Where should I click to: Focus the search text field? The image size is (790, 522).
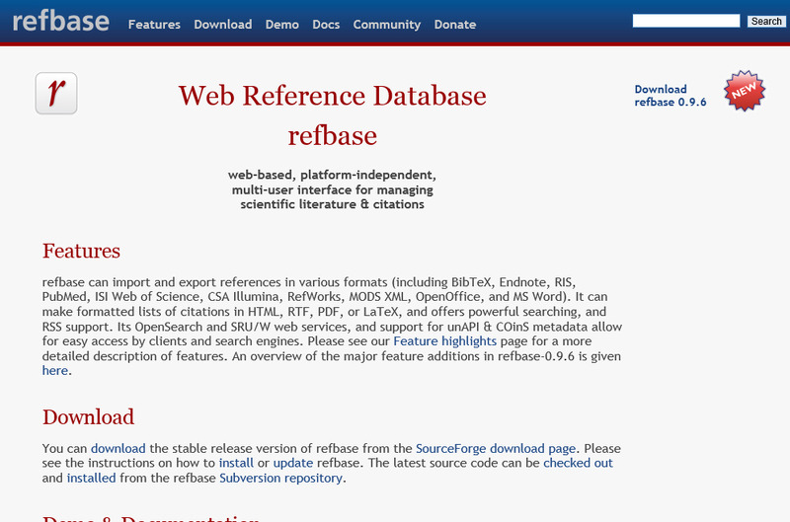(x=685, y=21)
